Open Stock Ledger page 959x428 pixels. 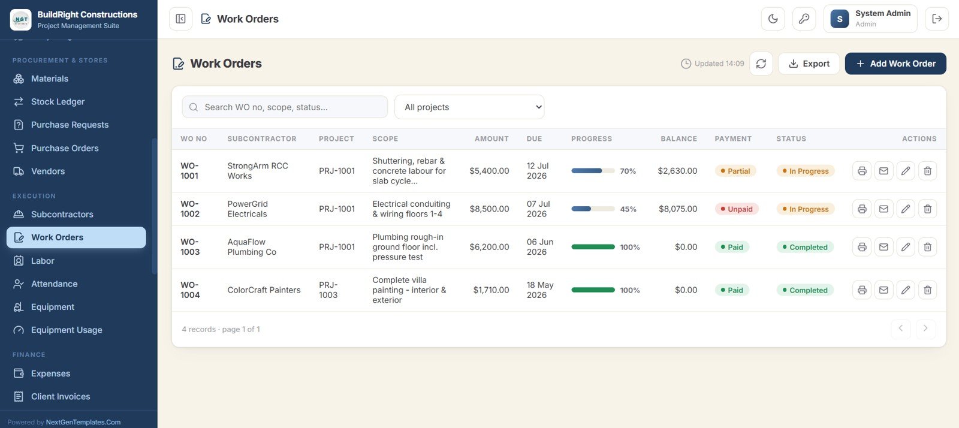point(76,102)
